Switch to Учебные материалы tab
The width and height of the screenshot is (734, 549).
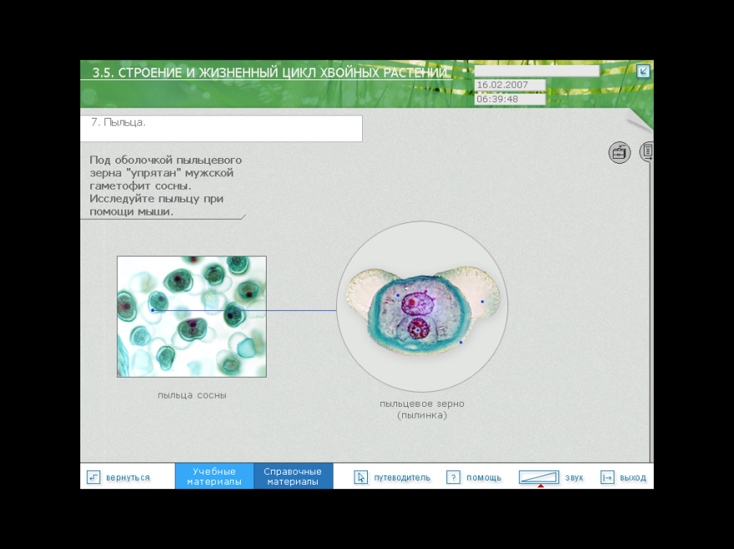(x=214, y=476)
